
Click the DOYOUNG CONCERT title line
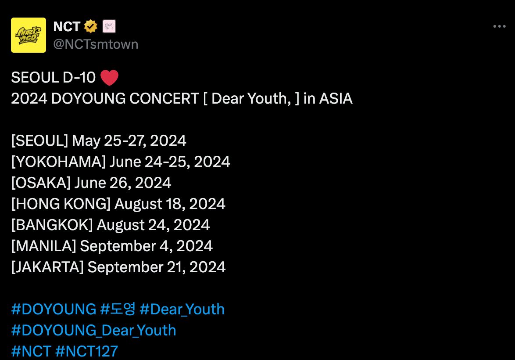tap(182, 99)
